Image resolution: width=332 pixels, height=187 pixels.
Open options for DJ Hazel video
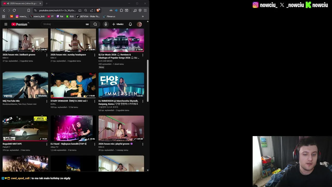pyautogui.click(x=94, y=144)
